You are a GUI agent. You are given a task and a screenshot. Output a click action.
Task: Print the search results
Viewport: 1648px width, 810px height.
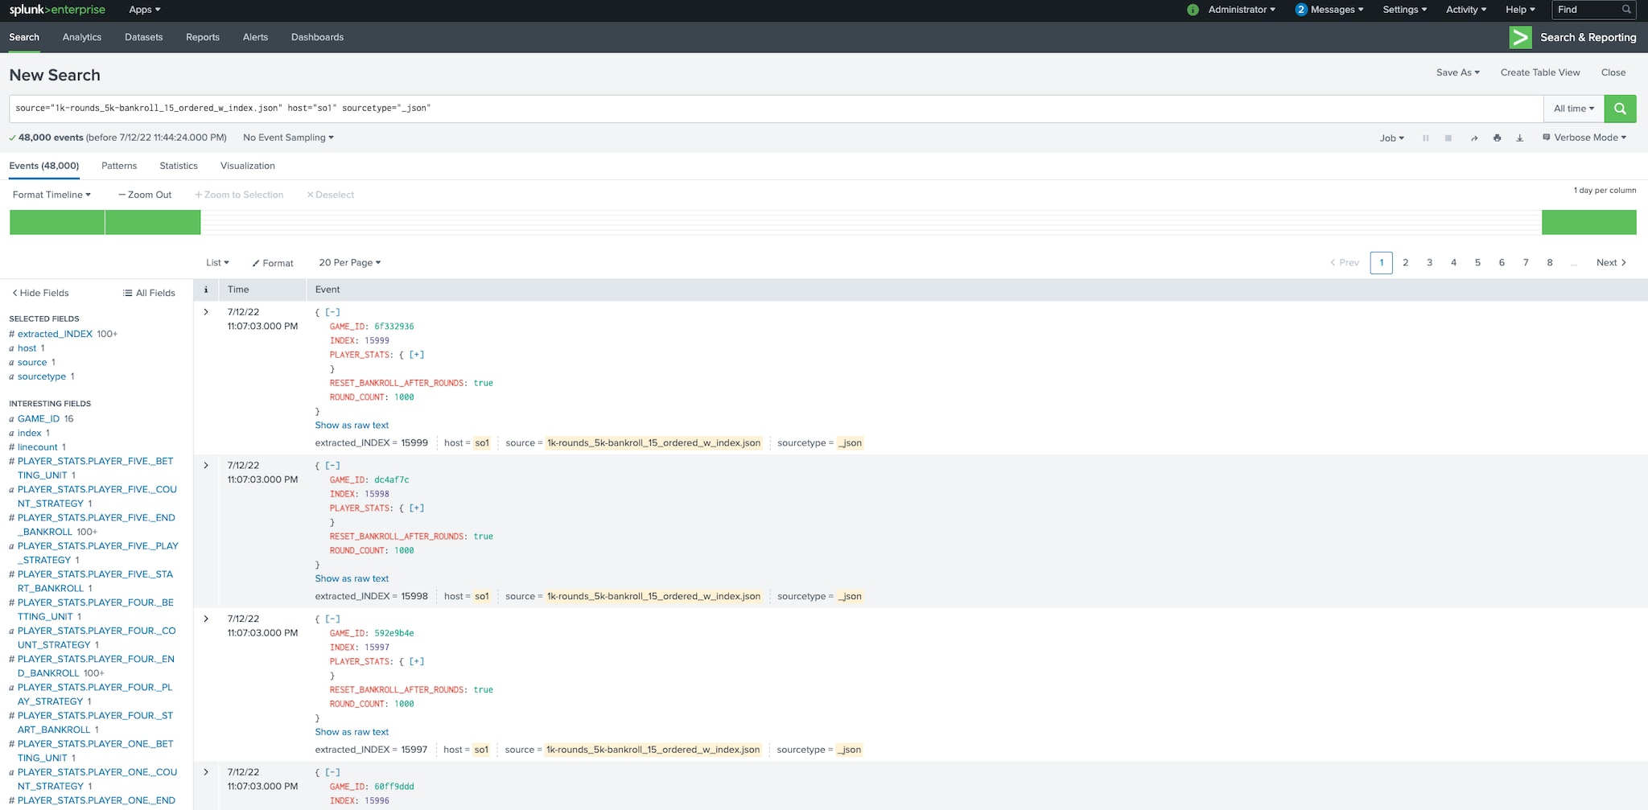(1497, 138)
